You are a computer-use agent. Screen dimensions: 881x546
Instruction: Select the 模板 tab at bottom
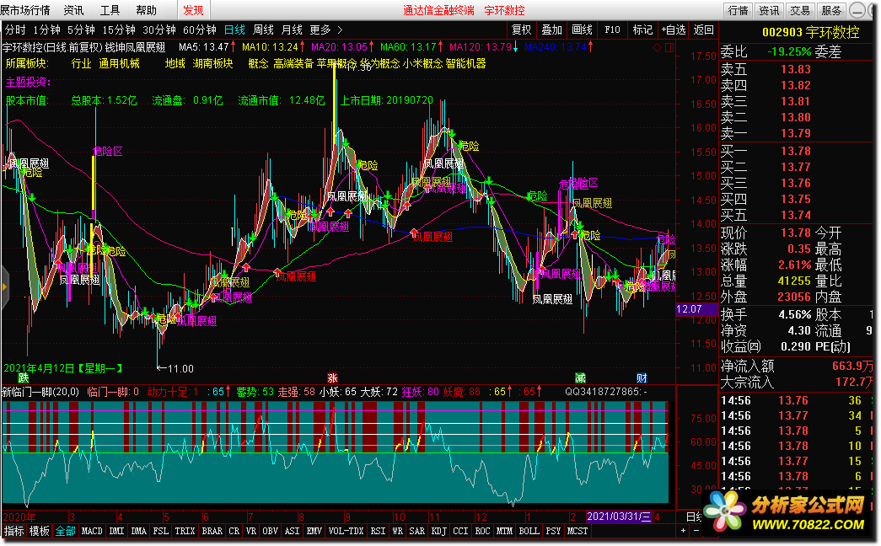(40, 531)
